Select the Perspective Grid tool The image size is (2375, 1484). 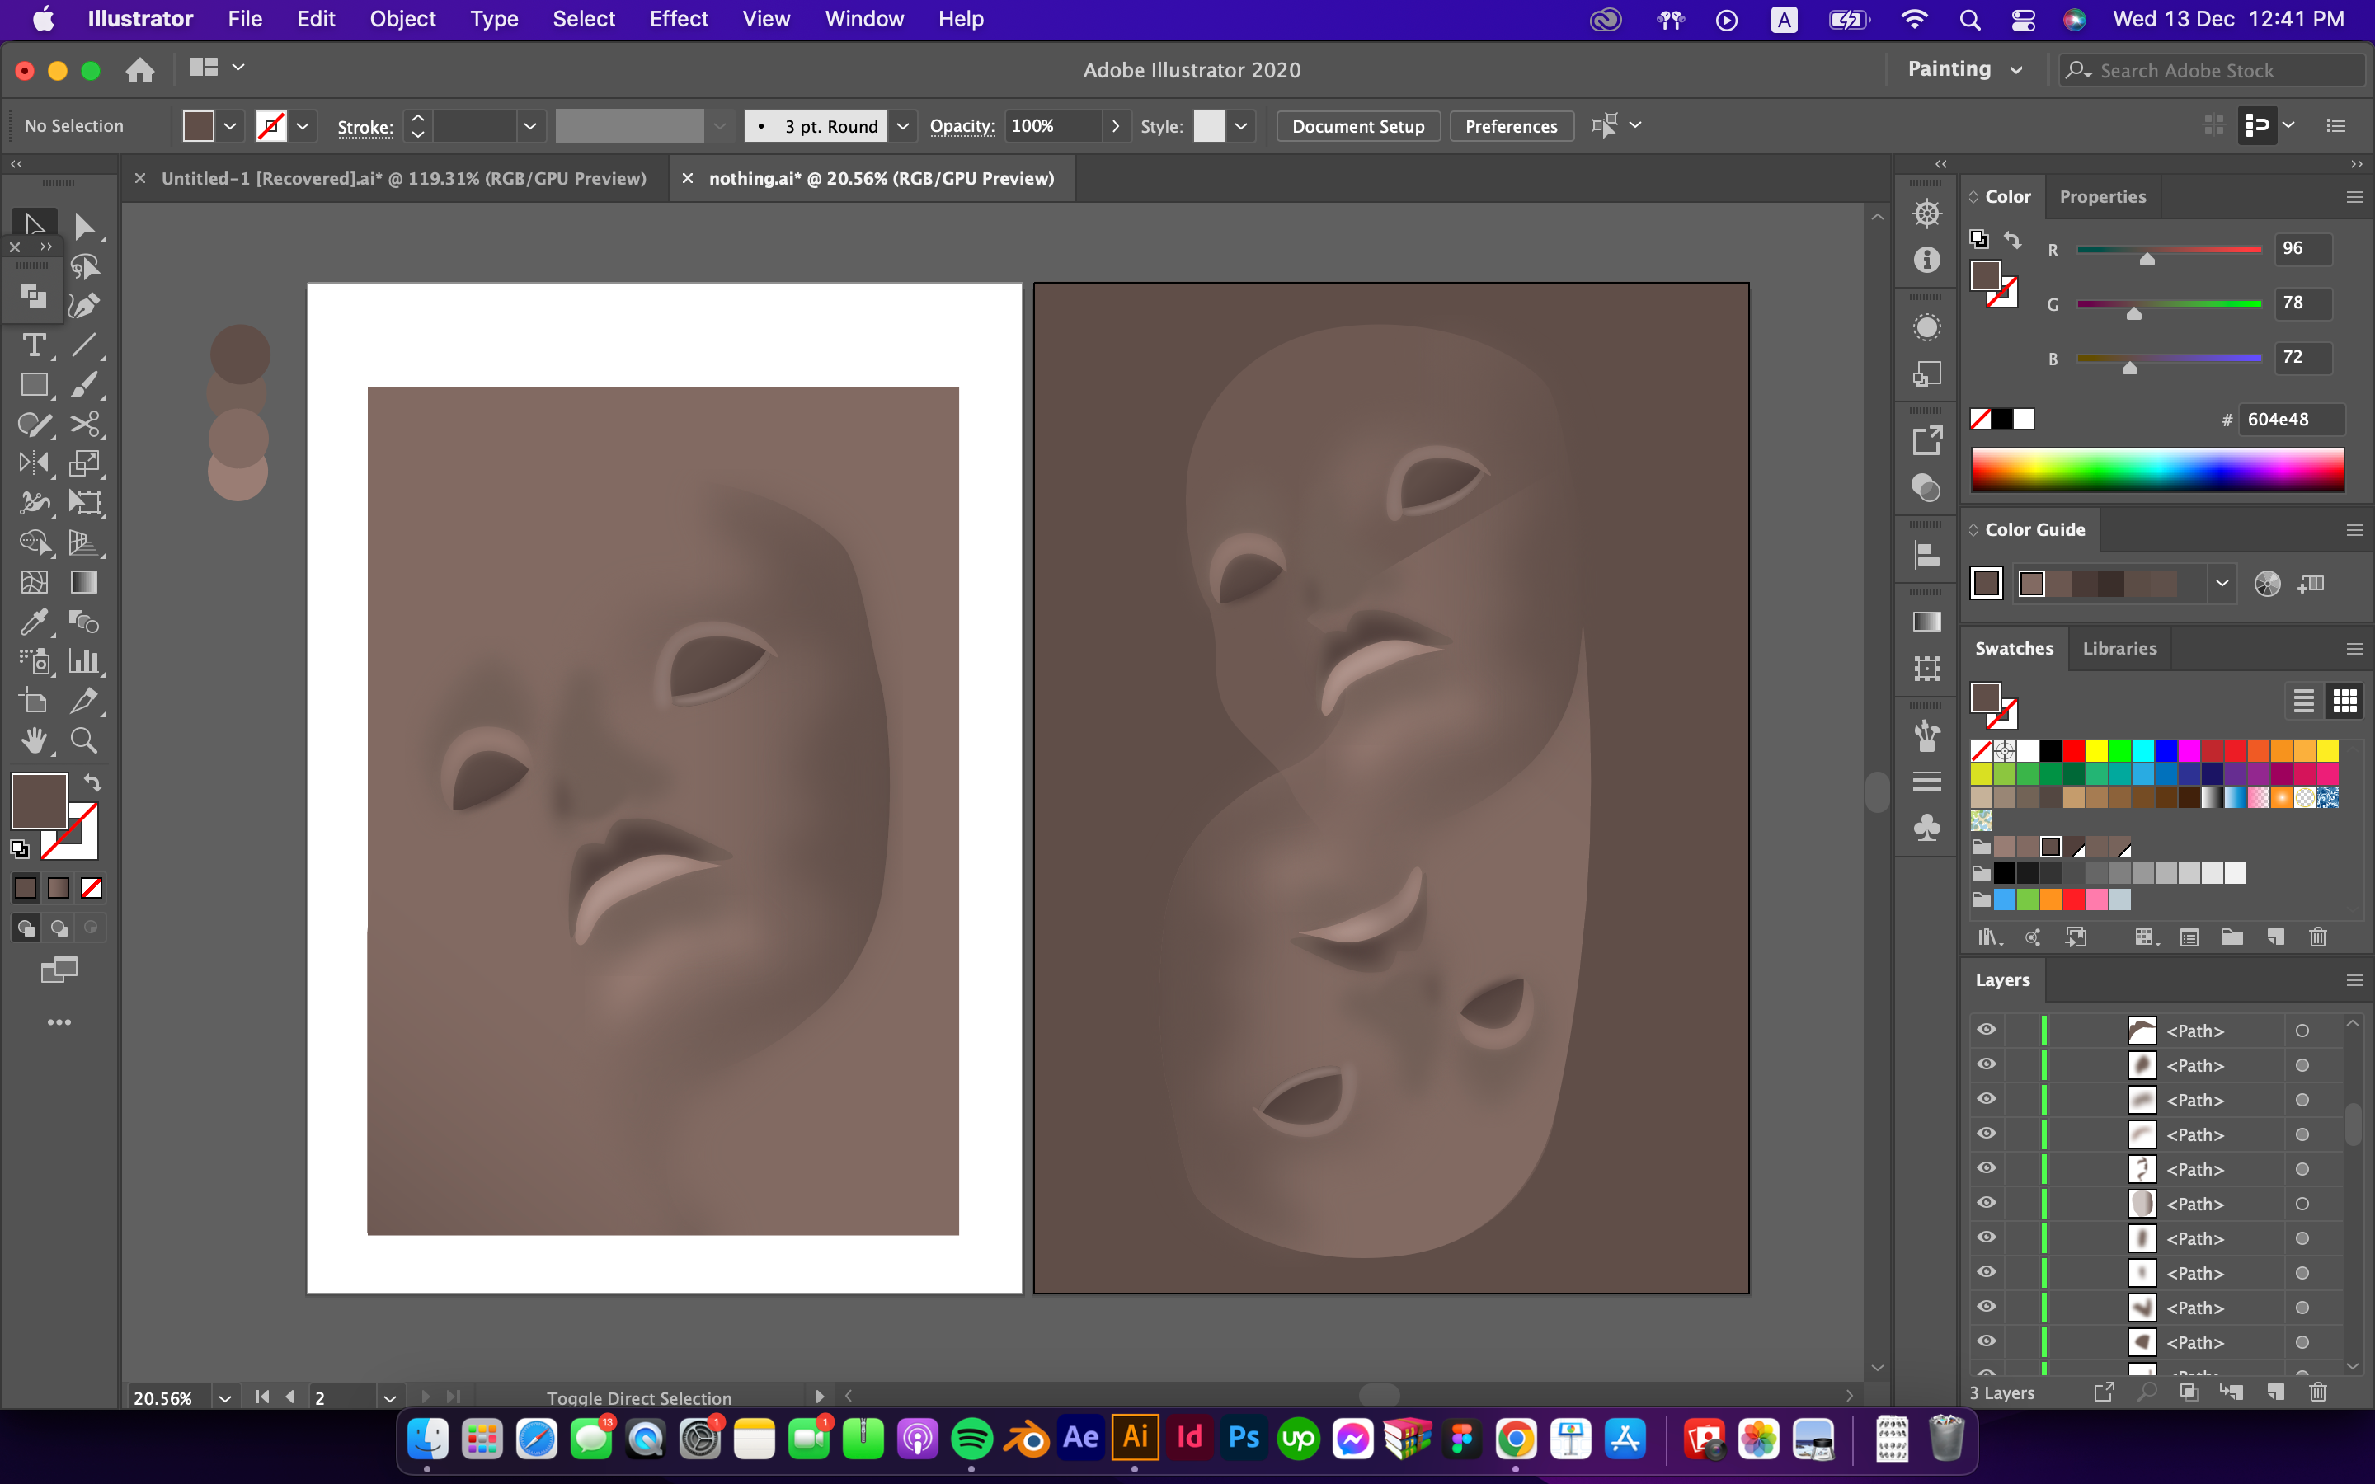tap(84, 542)
